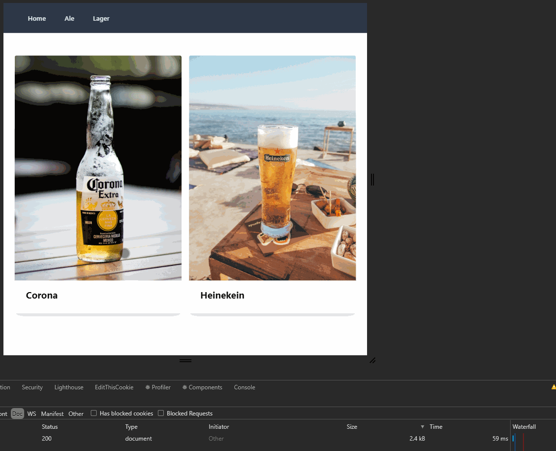Click the Waterfall column header
The width and height of the screenshot is (556, 451).
click(524, 426)
